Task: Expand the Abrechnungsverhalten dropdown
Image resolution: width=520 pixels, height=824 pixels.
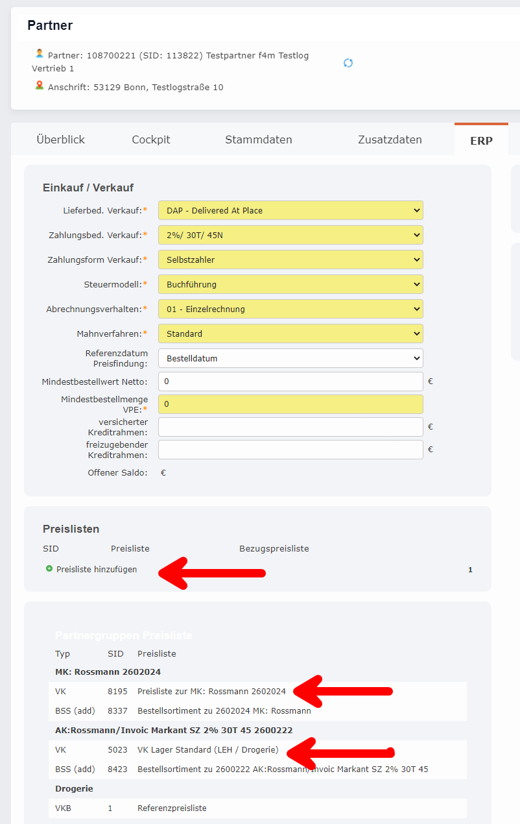Action: pyautogui.click(x=290, y=309)
